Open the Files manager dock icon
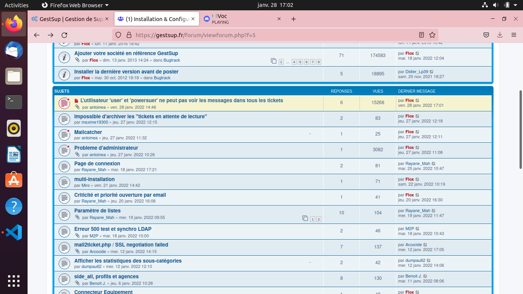 pos(14,76)
